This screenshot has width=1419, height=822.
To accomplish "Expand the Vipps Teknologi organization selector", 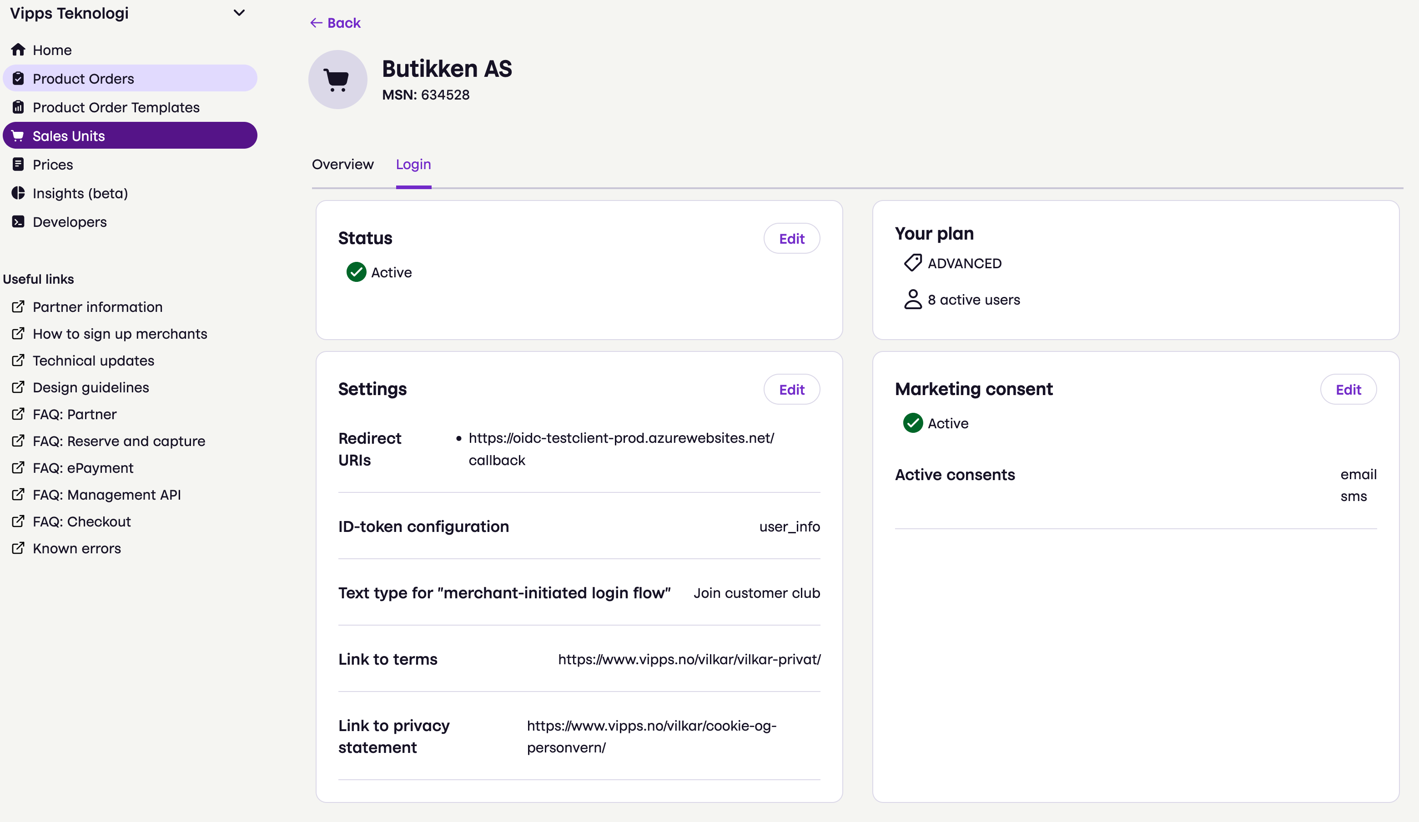I will click(239, 12).
